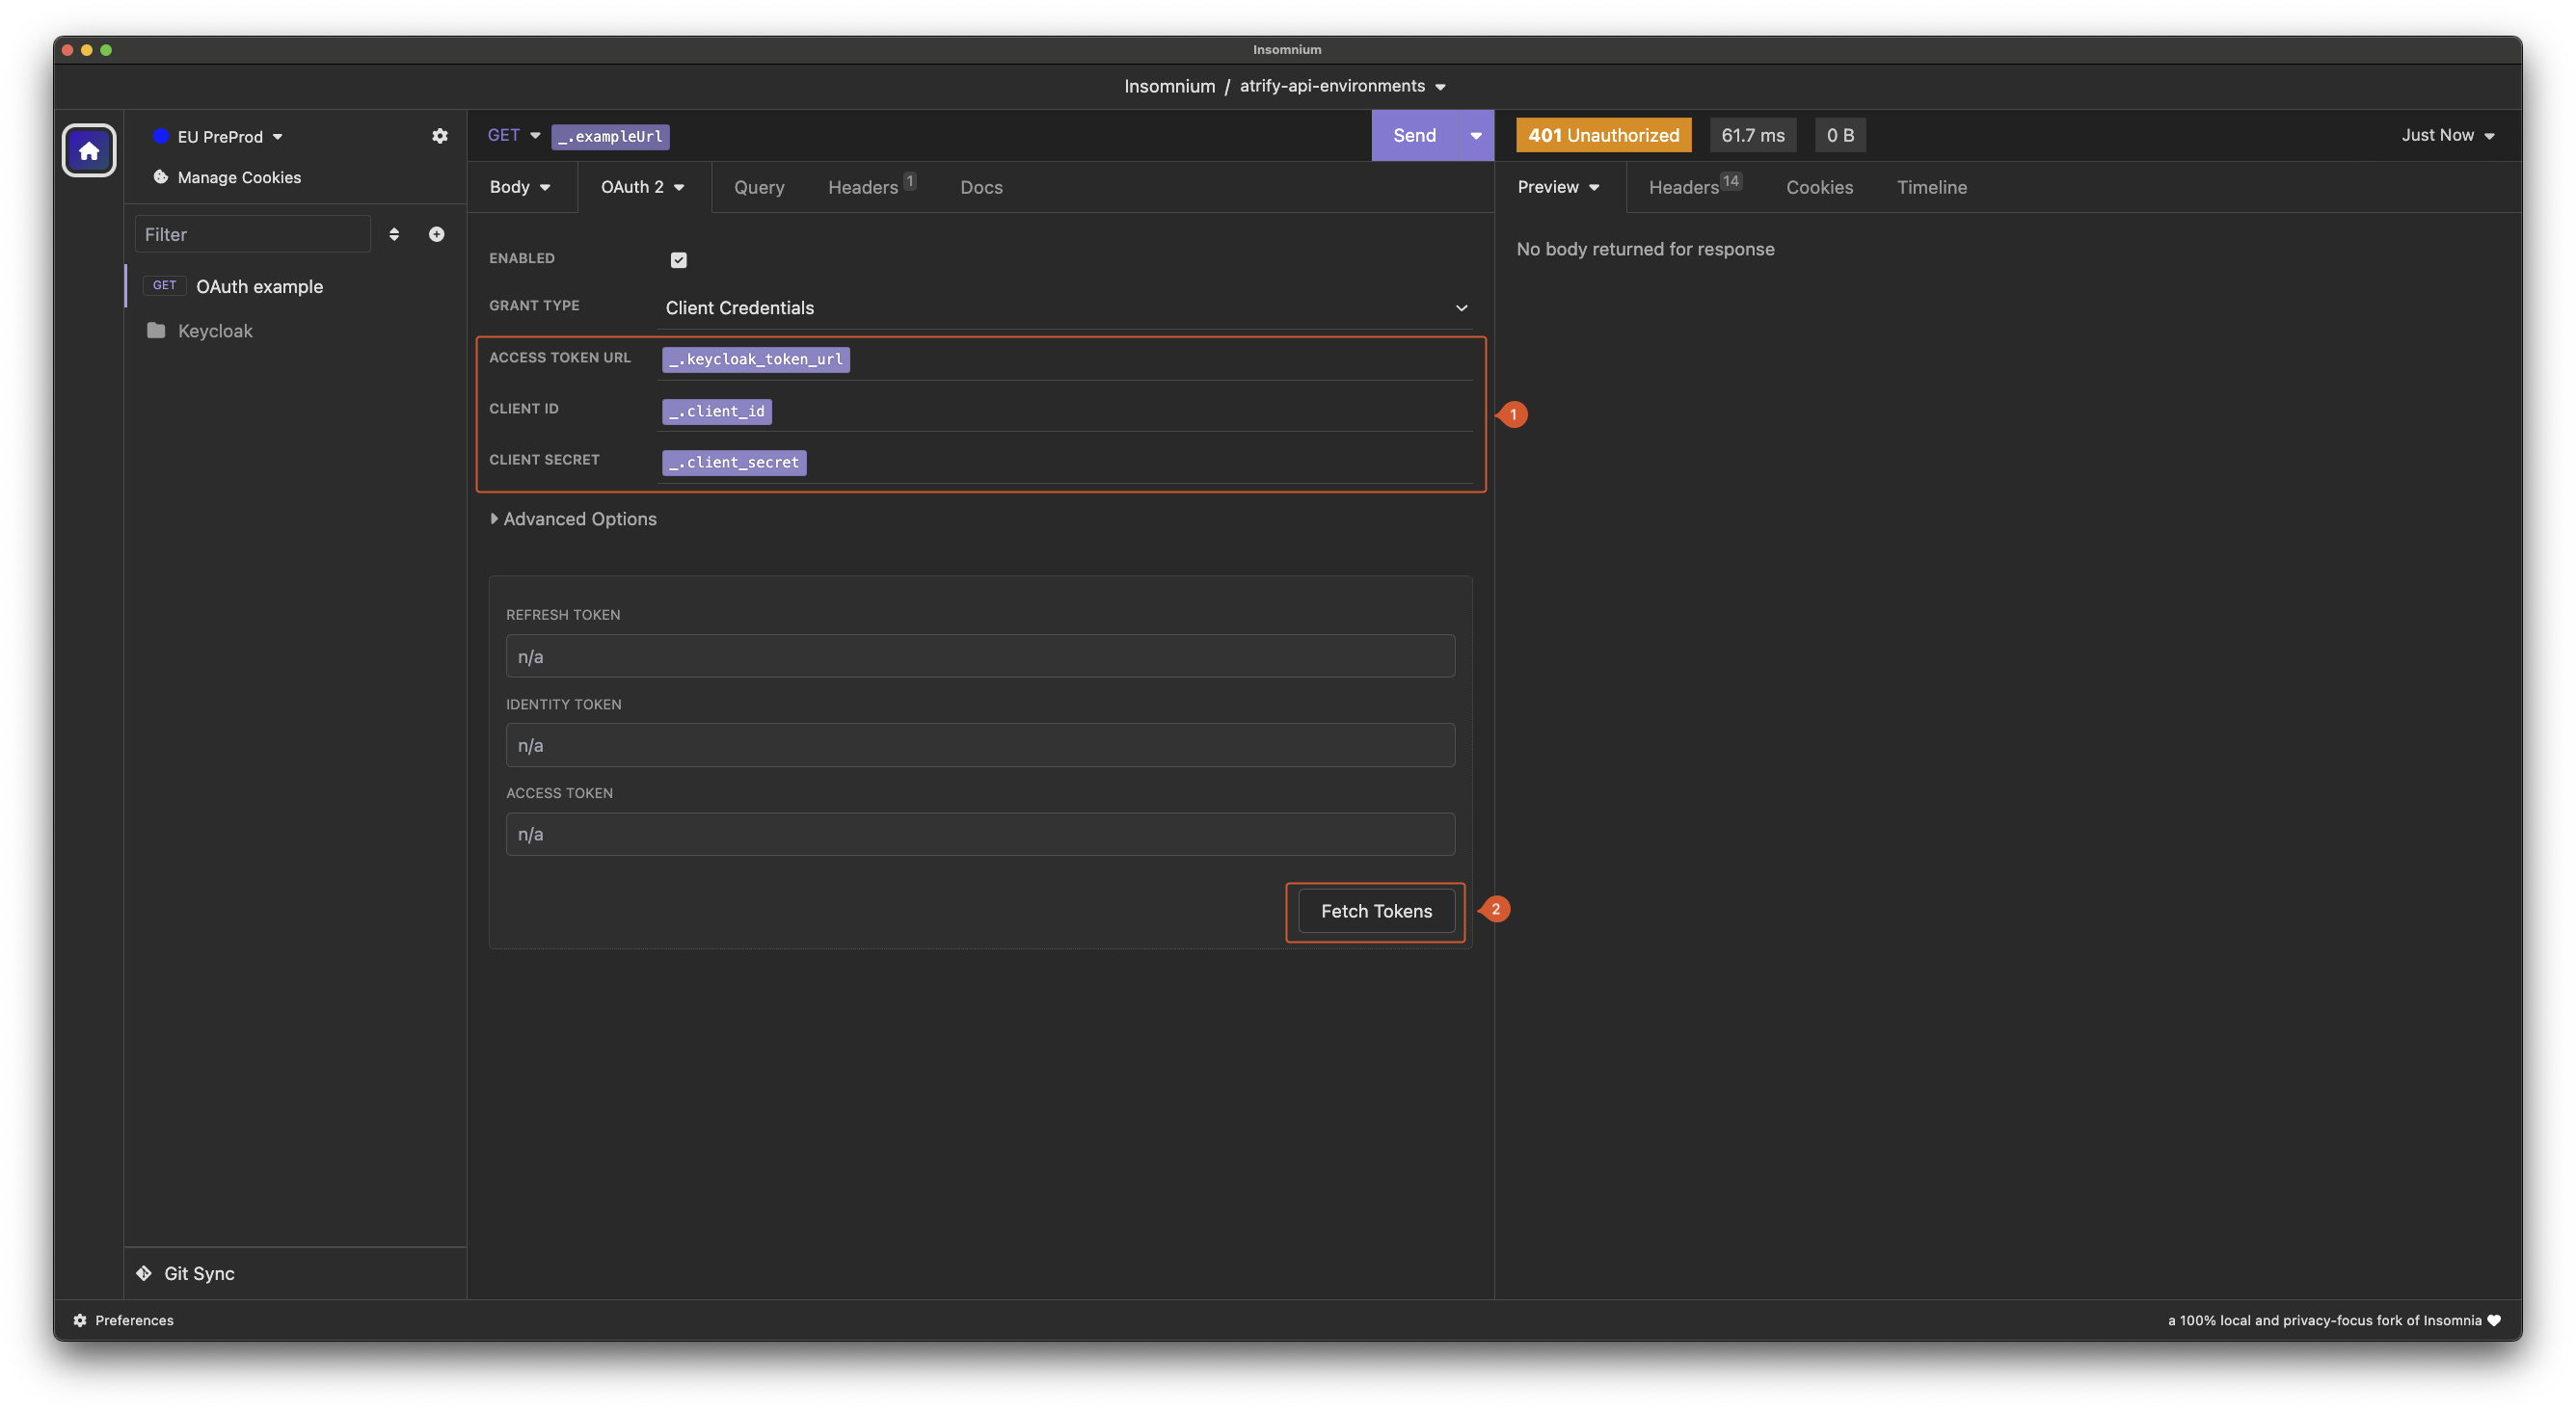
Task: Click the Git Sync icon
Action: 144,1273
